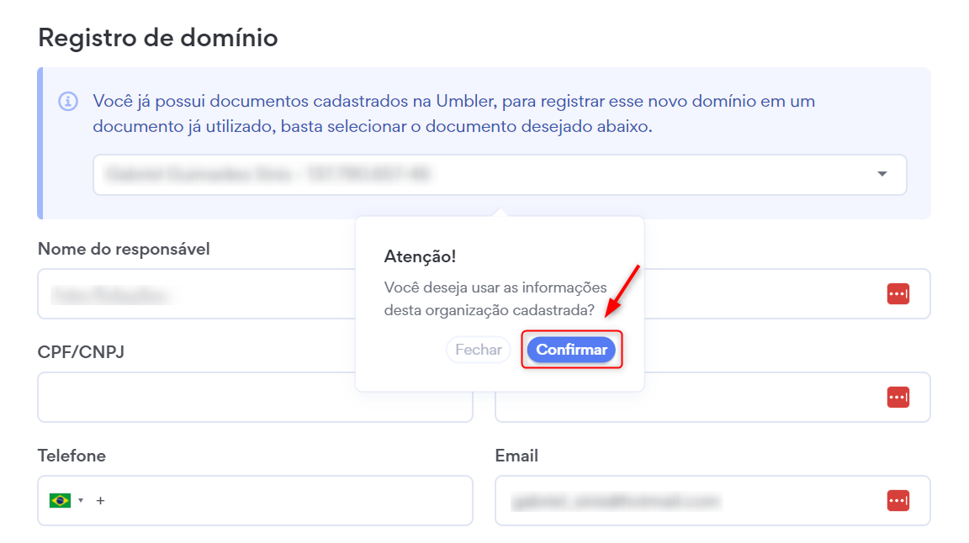Screen dimensions: 969x543
Task: Click the red icon in the field beside Nome do responsável
Action: pos(898,293)
